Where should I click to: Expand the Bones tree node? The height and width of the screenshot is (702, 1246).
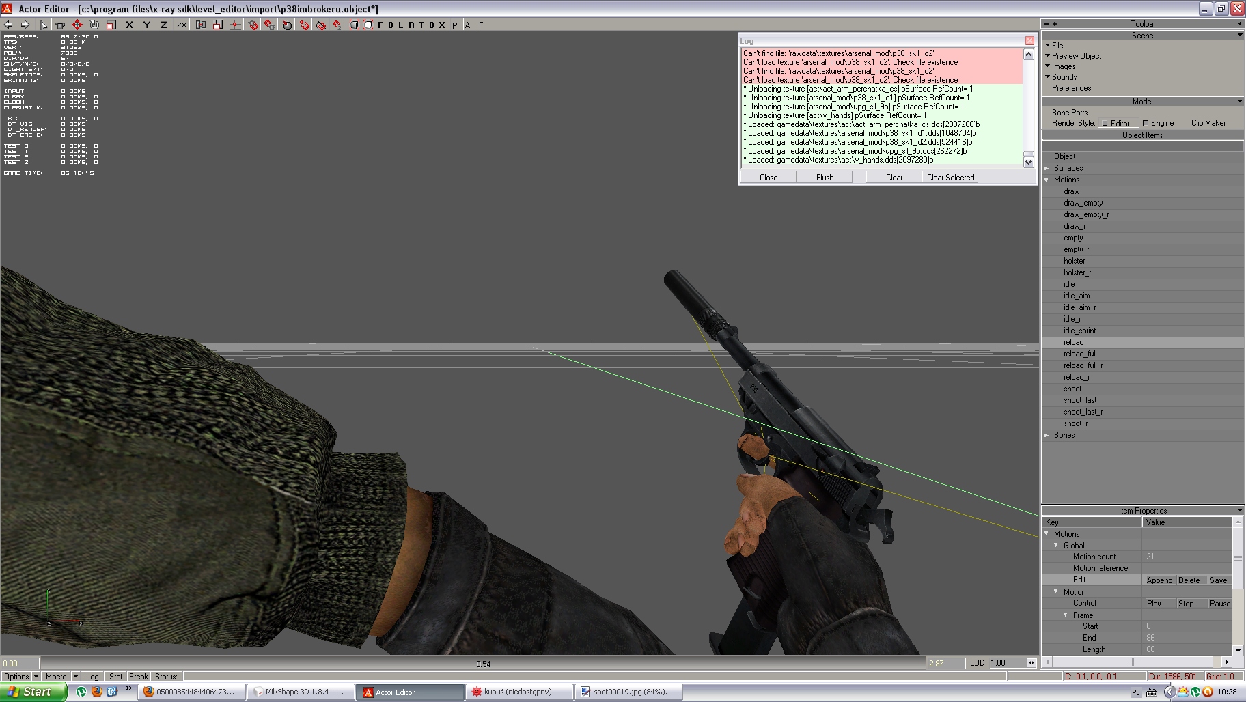tap(1047, 435)
